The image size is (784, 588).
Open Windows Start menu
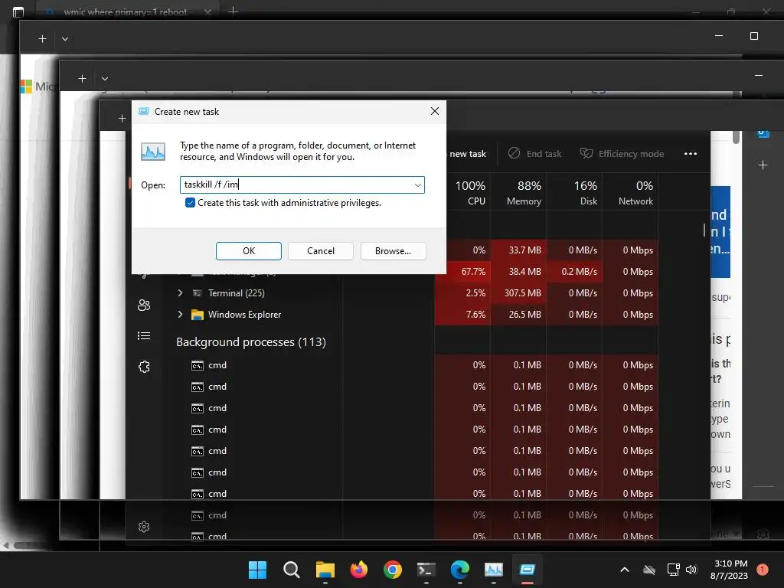click(x=257, y=570)
